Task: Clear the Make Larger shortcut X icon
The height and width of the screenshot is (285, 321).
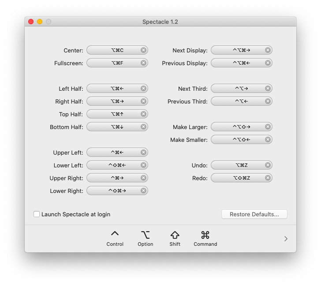Action: coord(268,127)
